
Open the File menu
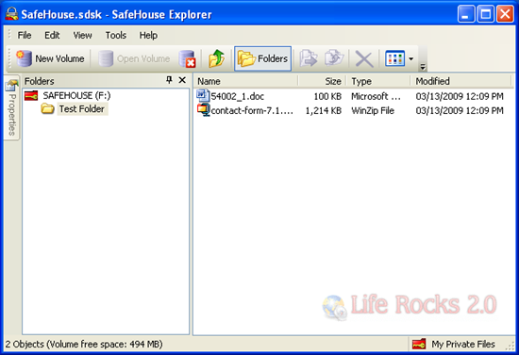(x=25, y=35)
